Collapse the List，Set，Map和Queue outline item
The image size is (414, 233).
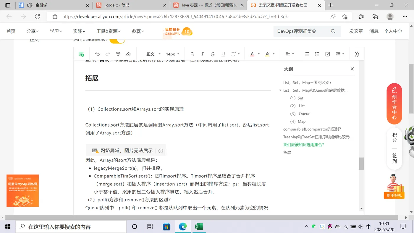pos(280,90)
